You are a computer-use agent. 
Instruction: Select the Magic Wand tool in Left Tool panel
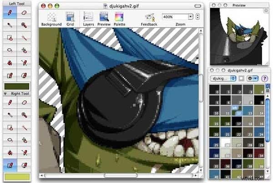pyautogui.click(x=24, y=38)
